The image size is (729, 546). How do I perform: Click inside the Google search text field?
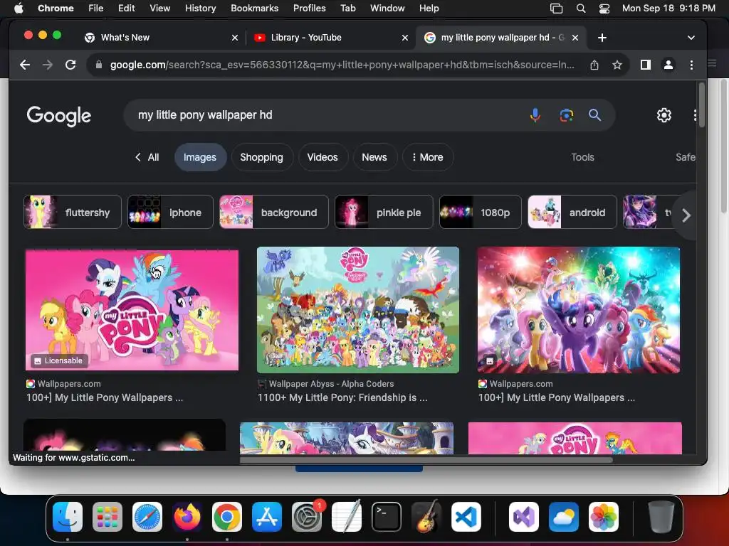click(x=325, y=115)
